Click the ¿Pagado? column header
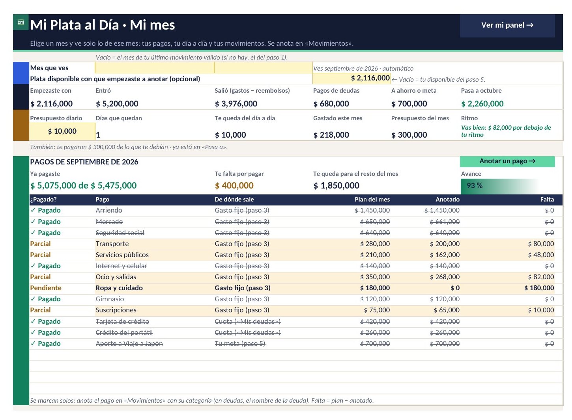572x420 pixels. [x=43, y=200]
